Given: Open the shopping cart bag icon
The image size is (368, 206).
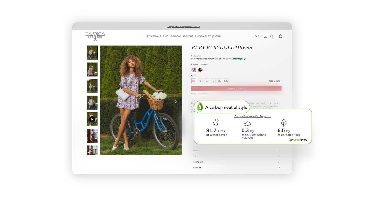Looking at the screenshot, I should point(280,36).
